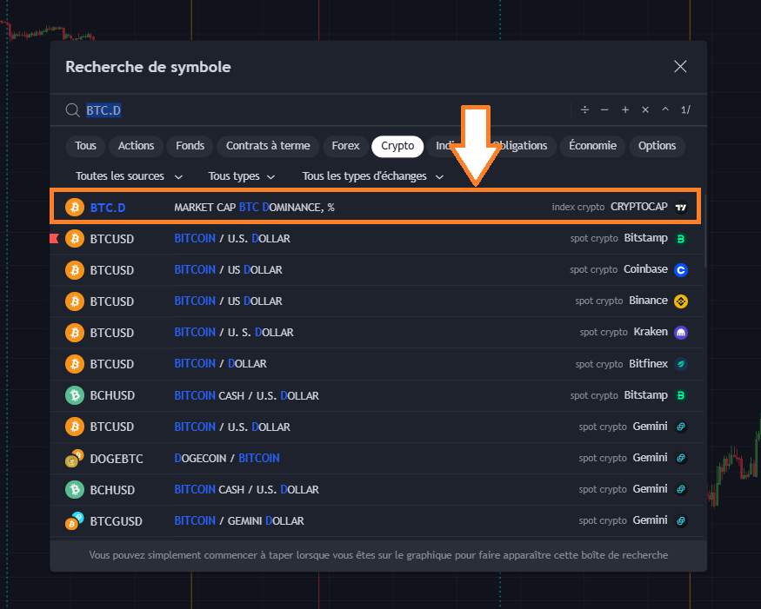Click Gemini logo on DOGEBTC row
The height and width of the screenshot is (609, 761).
pos(681,458)
